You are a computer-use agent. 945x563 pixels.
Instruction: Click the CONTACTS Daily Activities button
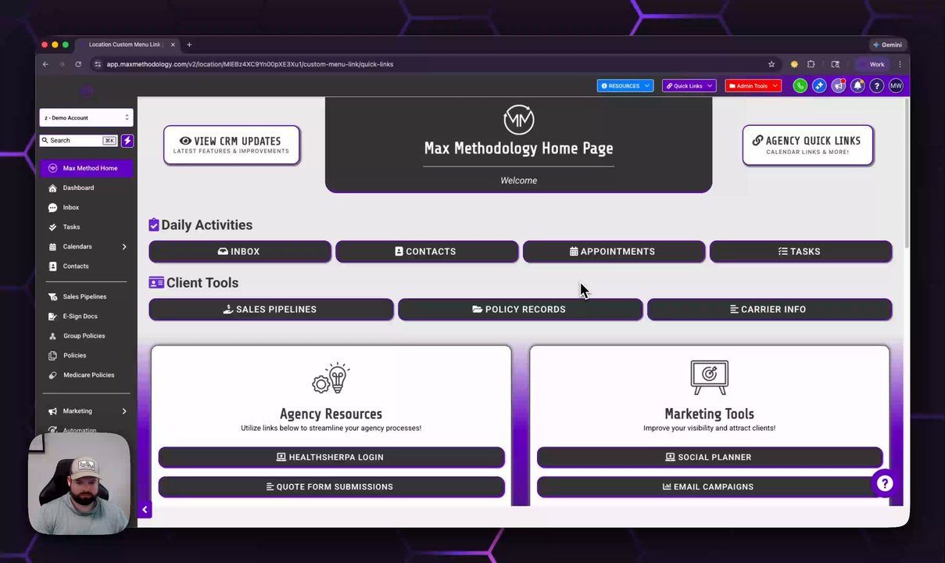click(x=426, y=251)
